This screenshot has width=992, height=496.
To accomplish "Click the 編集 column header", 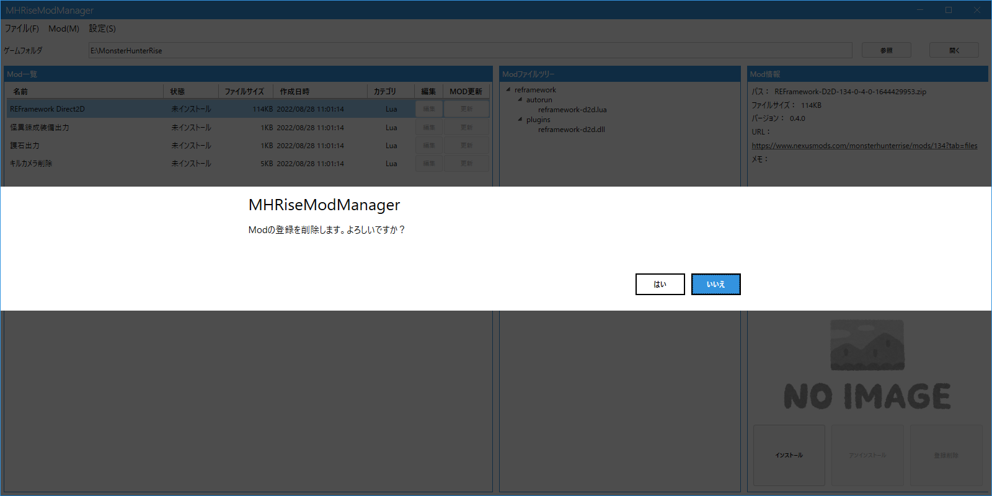I will [x=428, y=91].
